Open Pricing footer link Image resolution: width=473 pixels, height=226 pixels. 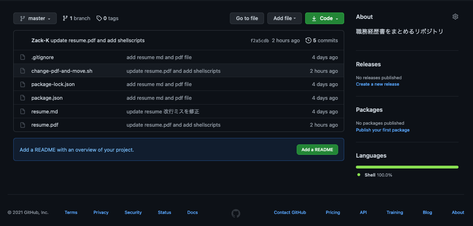coord(333,212)
